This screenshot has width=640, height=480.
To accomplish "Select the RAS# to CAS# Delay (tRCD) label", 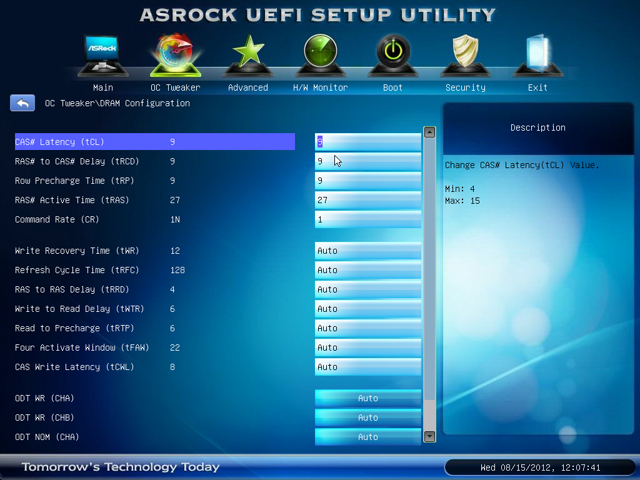I will click(x=77, y=161).
